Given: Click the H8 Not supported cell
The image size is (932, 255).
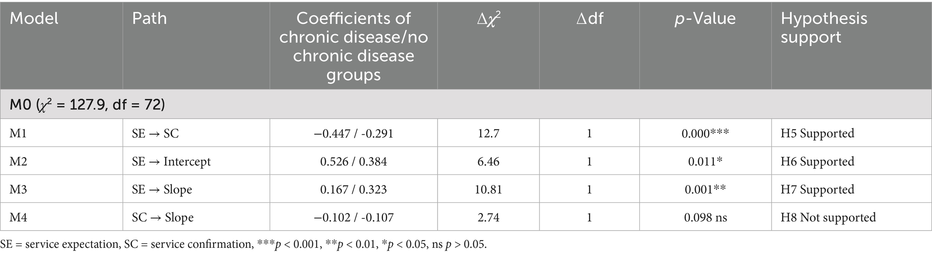Looking at the screenshot, I should (x=828, y=217).
